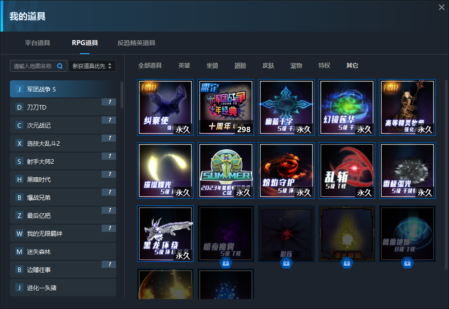Select map 黑暗时代 in list
Screen dimensions: 449x309
(x=63, y=179)
